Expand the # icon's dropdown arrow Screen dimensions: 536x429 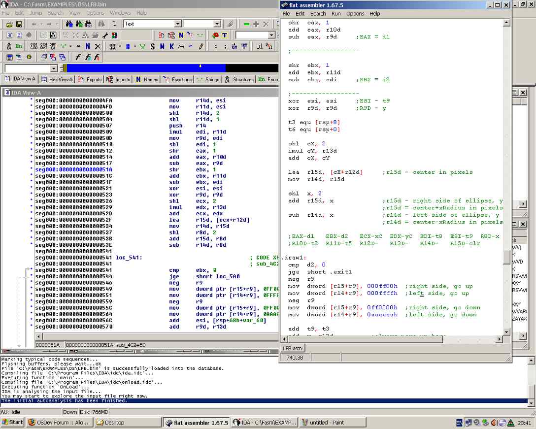tap(134, 46)
